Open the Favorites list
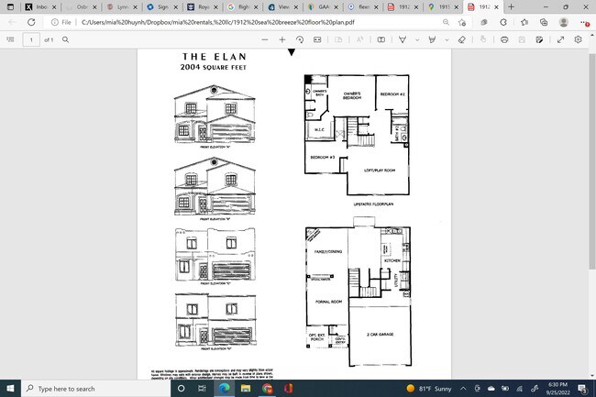Viewport: 596px width, 397px height. point(524,22)
